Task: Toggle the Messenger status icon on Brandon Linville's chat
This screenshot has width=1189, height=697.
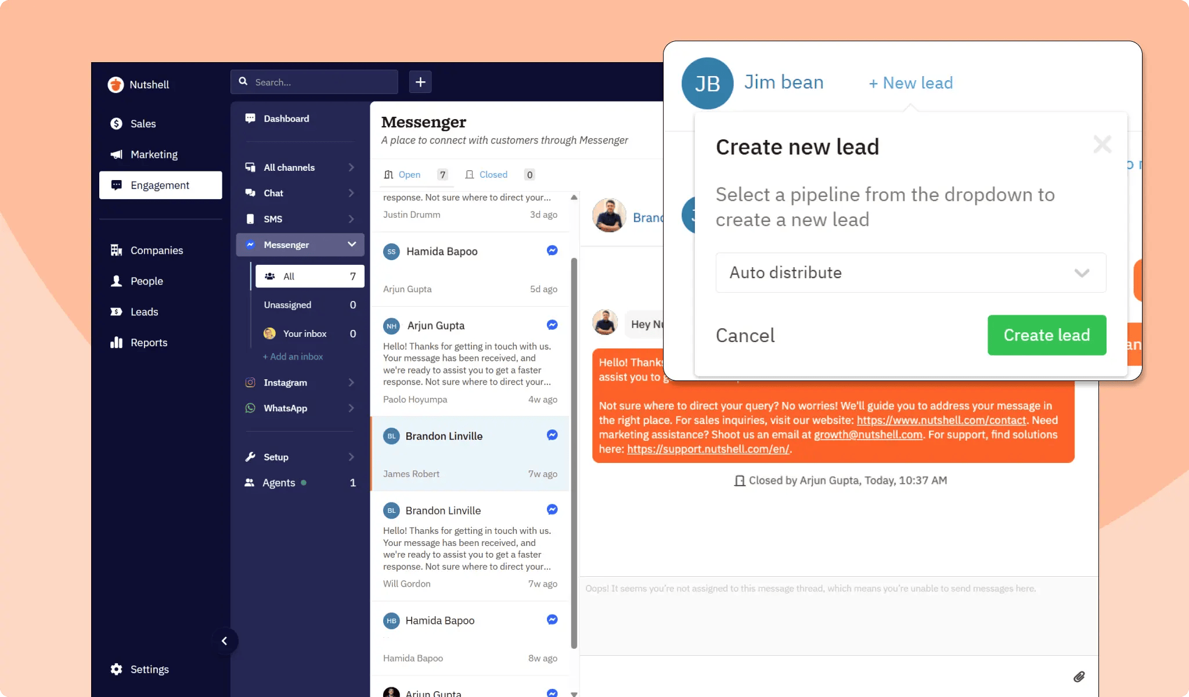Action: [x=551, y=435]
